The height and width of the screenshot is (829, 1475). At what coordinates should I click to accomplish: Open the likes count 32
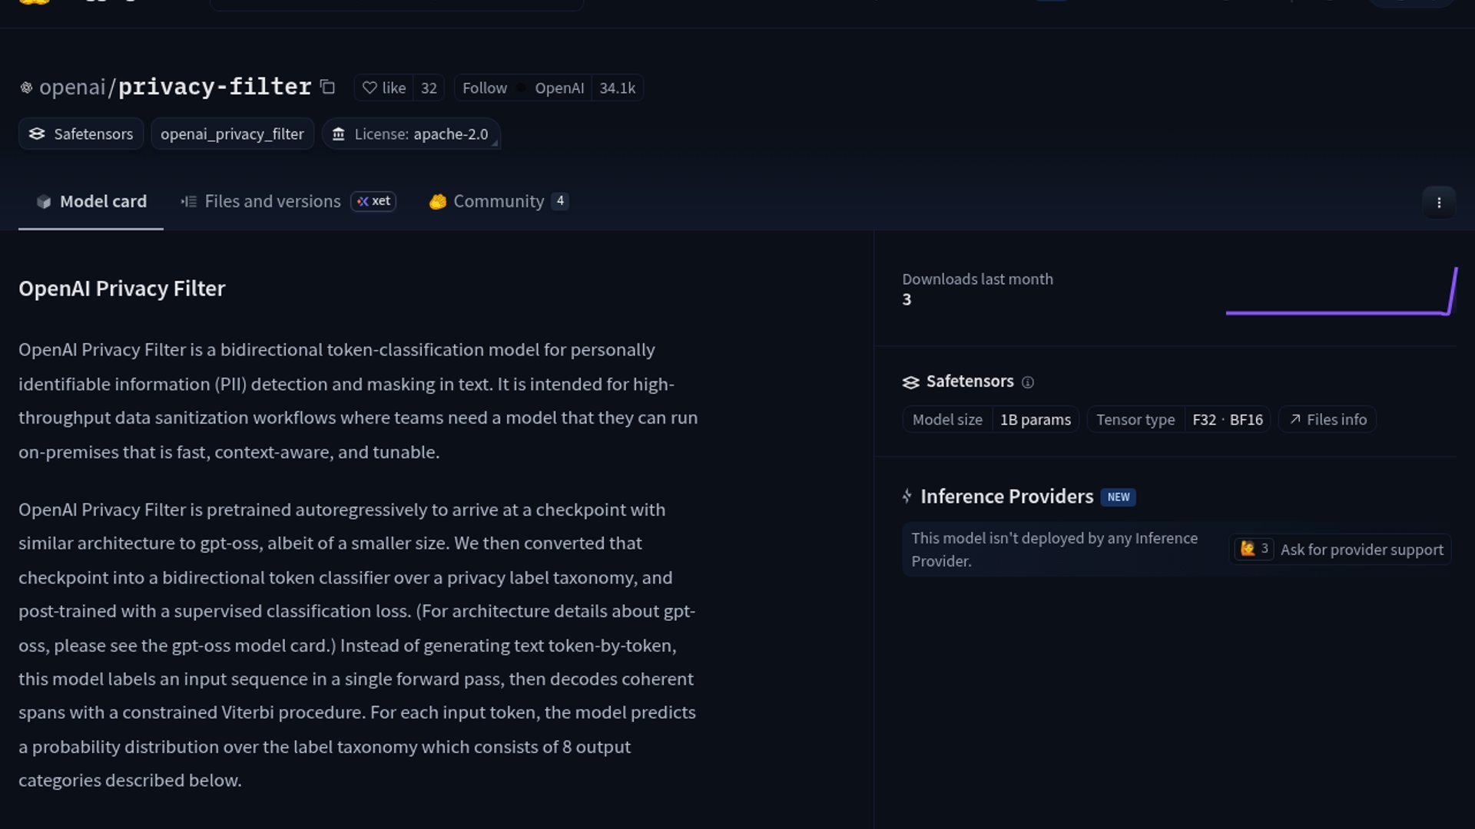(429, 88)
